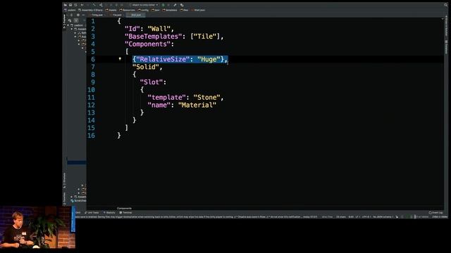Click the "Slot" key on line 9

152,82
